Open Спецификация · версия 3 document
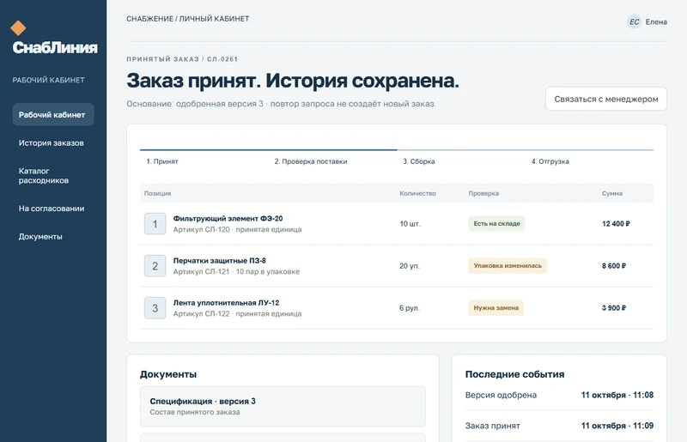The width and height of the screenshot is (687, 442). pyautogui.click(x=283, y=407)
